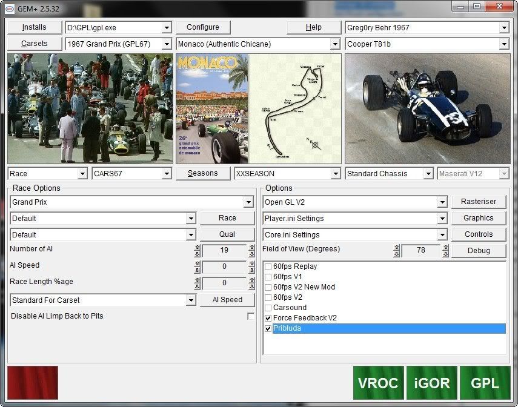This screenshot has width=518, height=407.
Task: Click the Monaco track map image
Action: coord(259,108)
